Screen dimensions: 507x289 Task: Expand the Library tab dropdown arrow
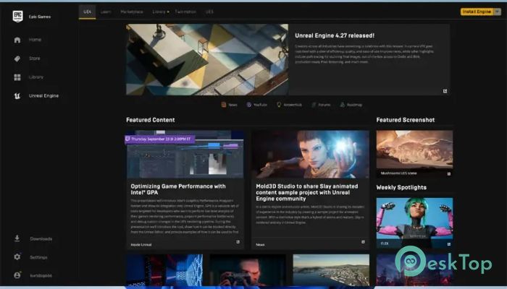click(168, 12)
